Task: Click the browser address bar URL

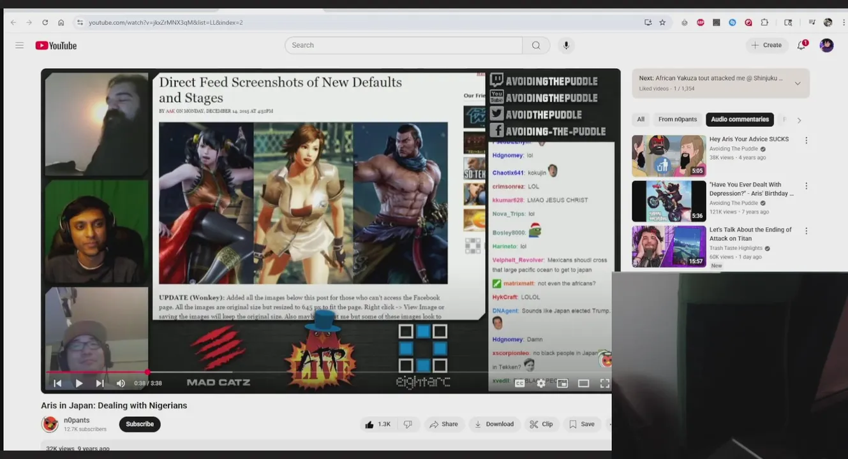Action: click(166, 22)
